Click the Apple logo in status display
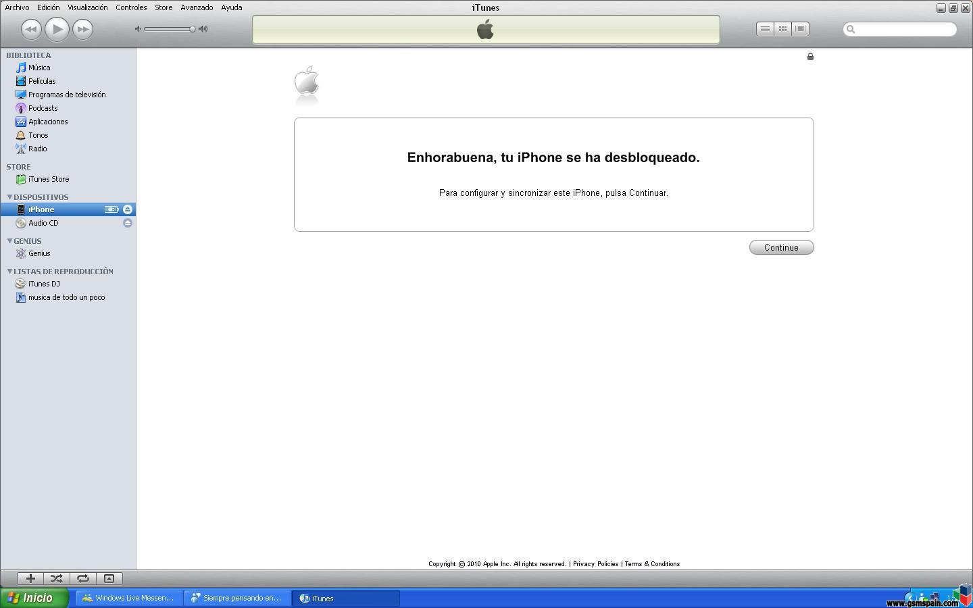Screen dimensions: 973x608 485,29
